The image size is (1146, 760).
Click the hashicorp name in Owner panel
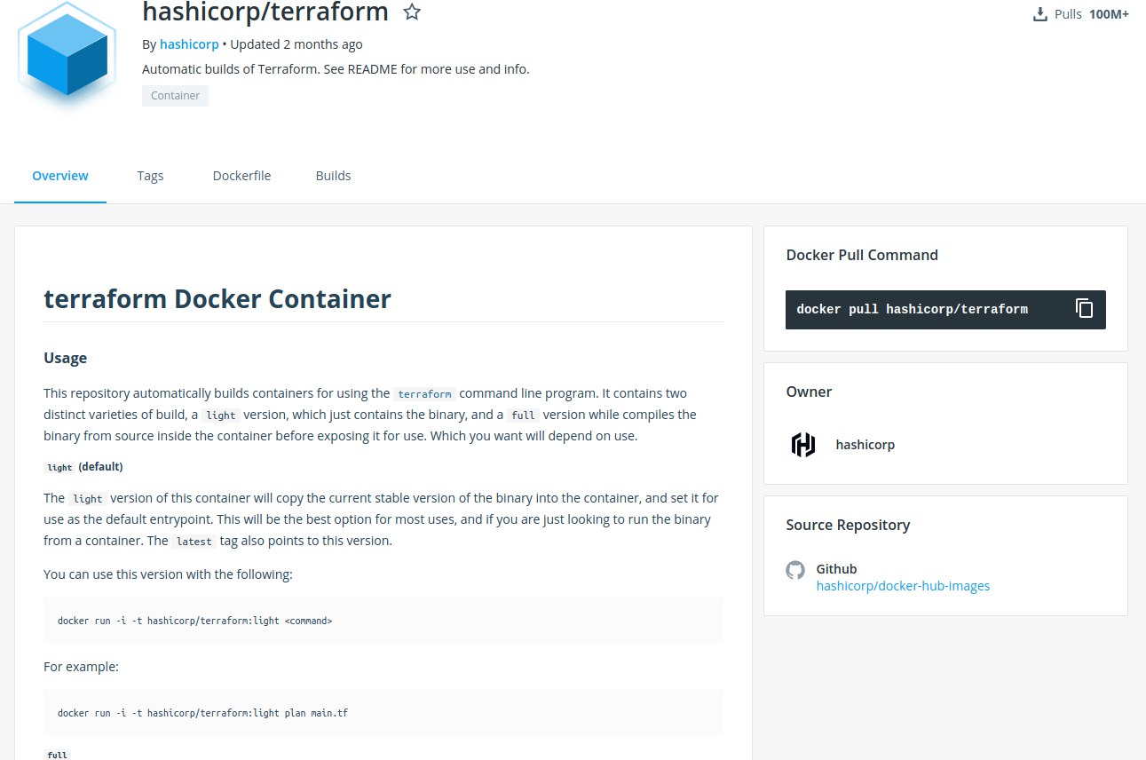point(865,445)
